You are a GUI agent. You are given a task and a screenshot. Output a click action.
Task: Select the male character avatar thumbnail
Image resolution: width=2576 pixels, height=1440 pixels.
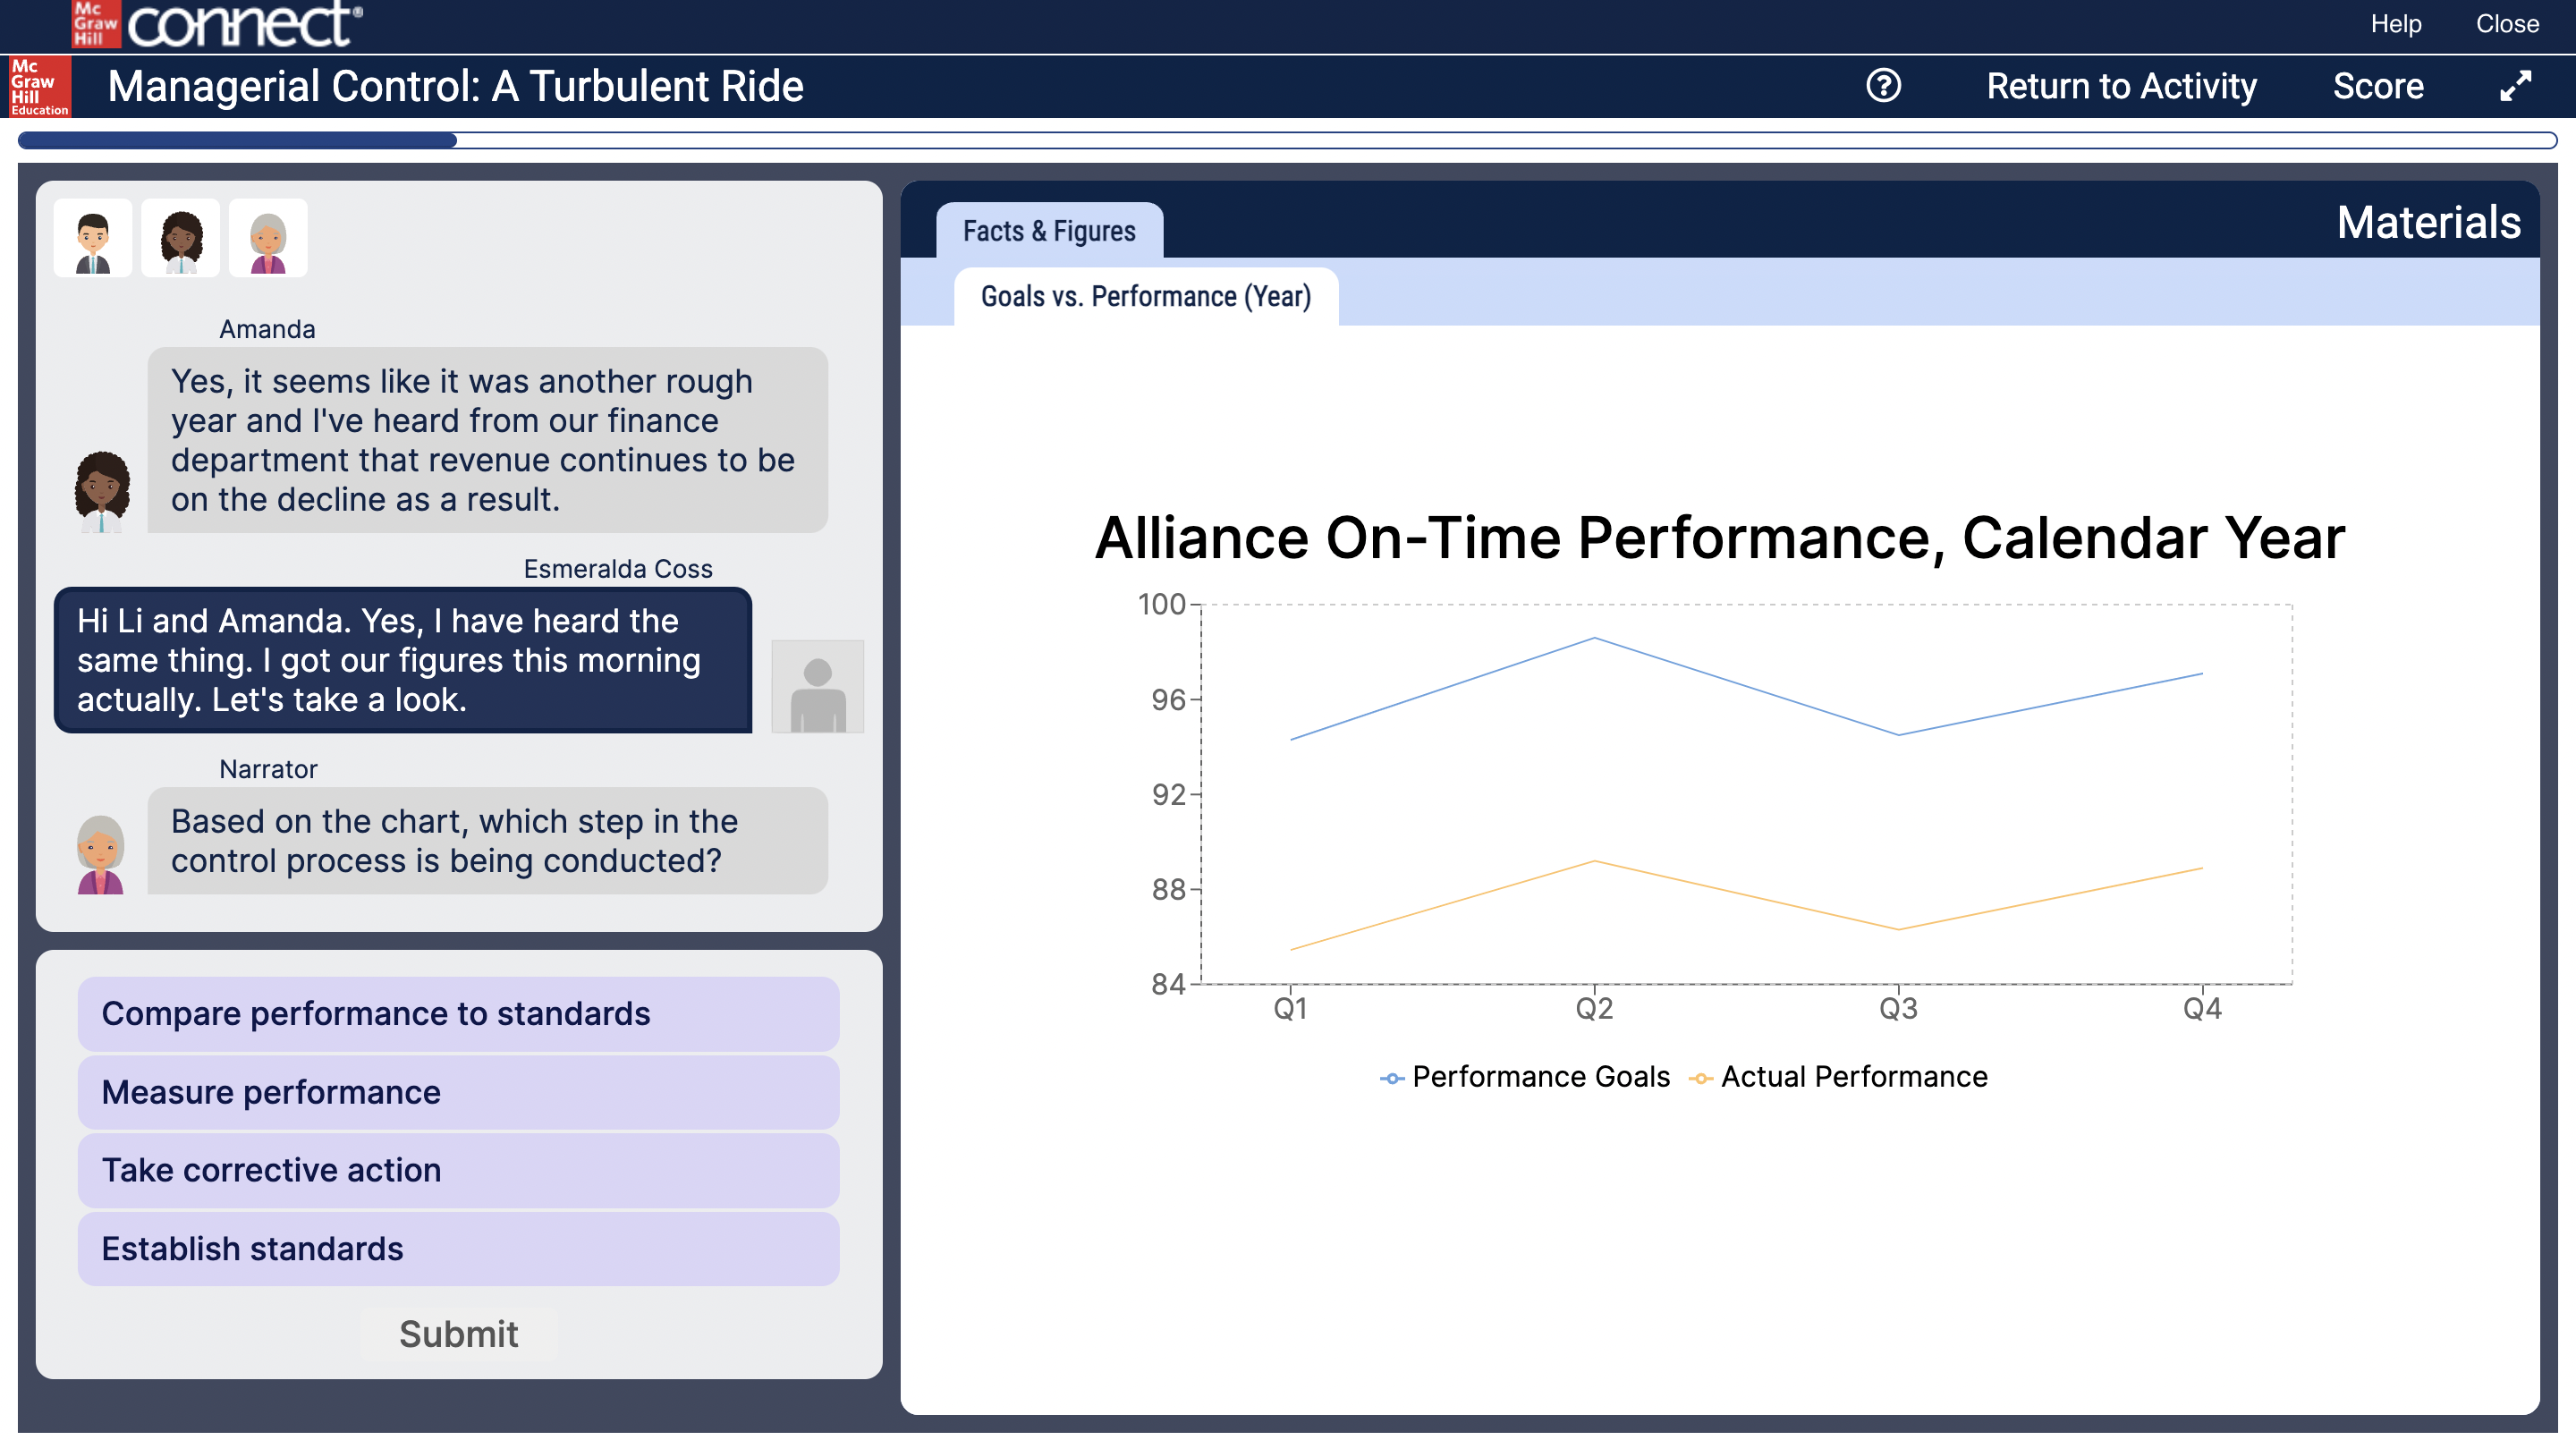pyautogui.click(x=93, y=238)
